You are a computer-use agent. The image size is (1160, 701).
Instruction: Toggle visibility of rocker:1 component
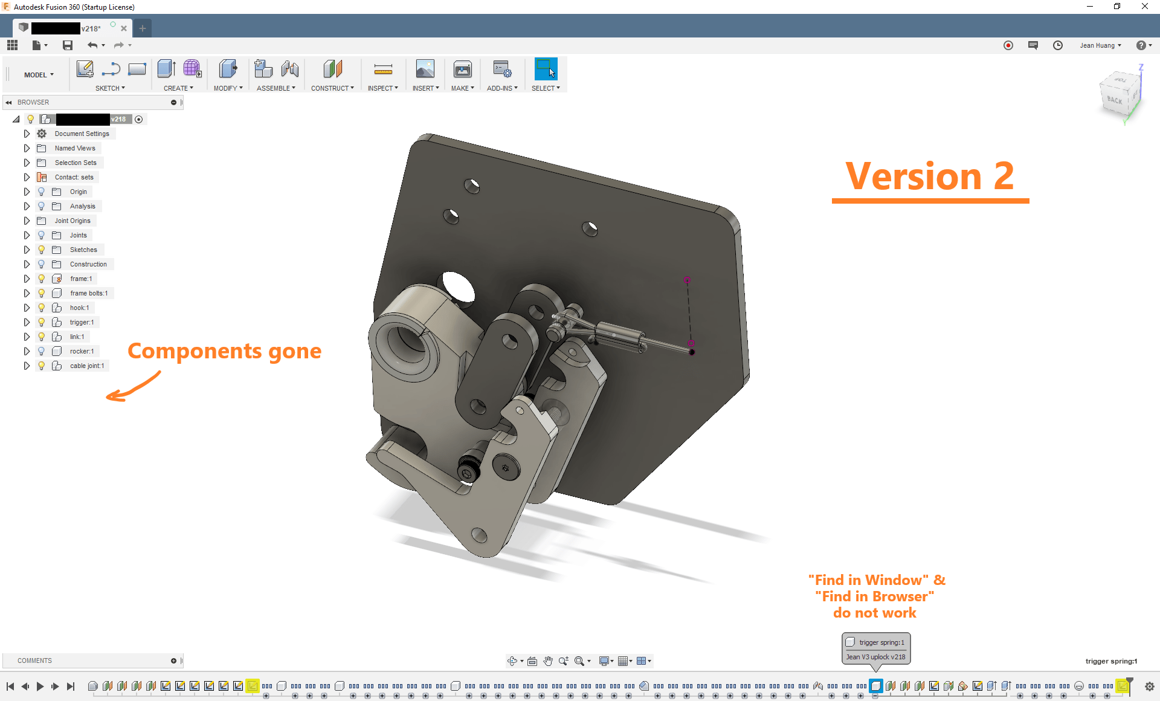pos(42,351)
